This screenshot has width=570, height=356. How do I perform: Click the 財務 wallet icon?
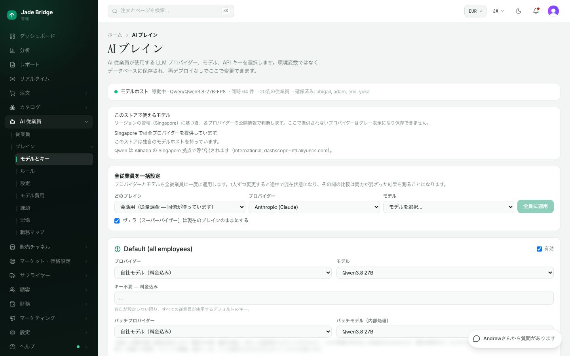pos(12,304)
